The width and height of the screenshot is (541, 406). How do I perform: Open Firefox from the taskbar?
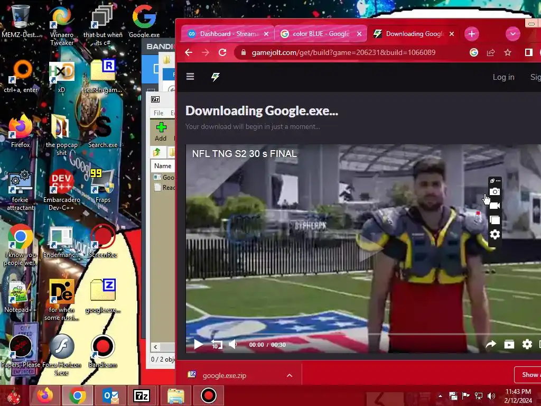tap(45, 395)
